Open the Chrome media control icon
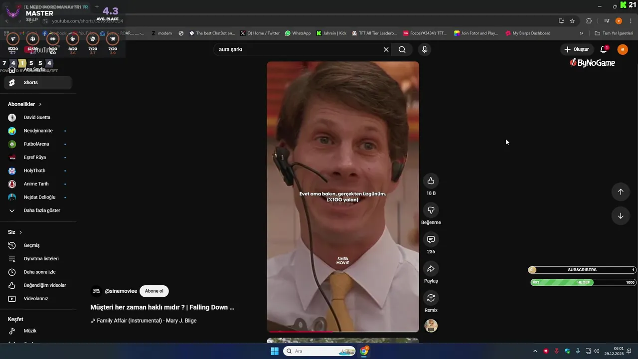 click(x=606, y=21)
